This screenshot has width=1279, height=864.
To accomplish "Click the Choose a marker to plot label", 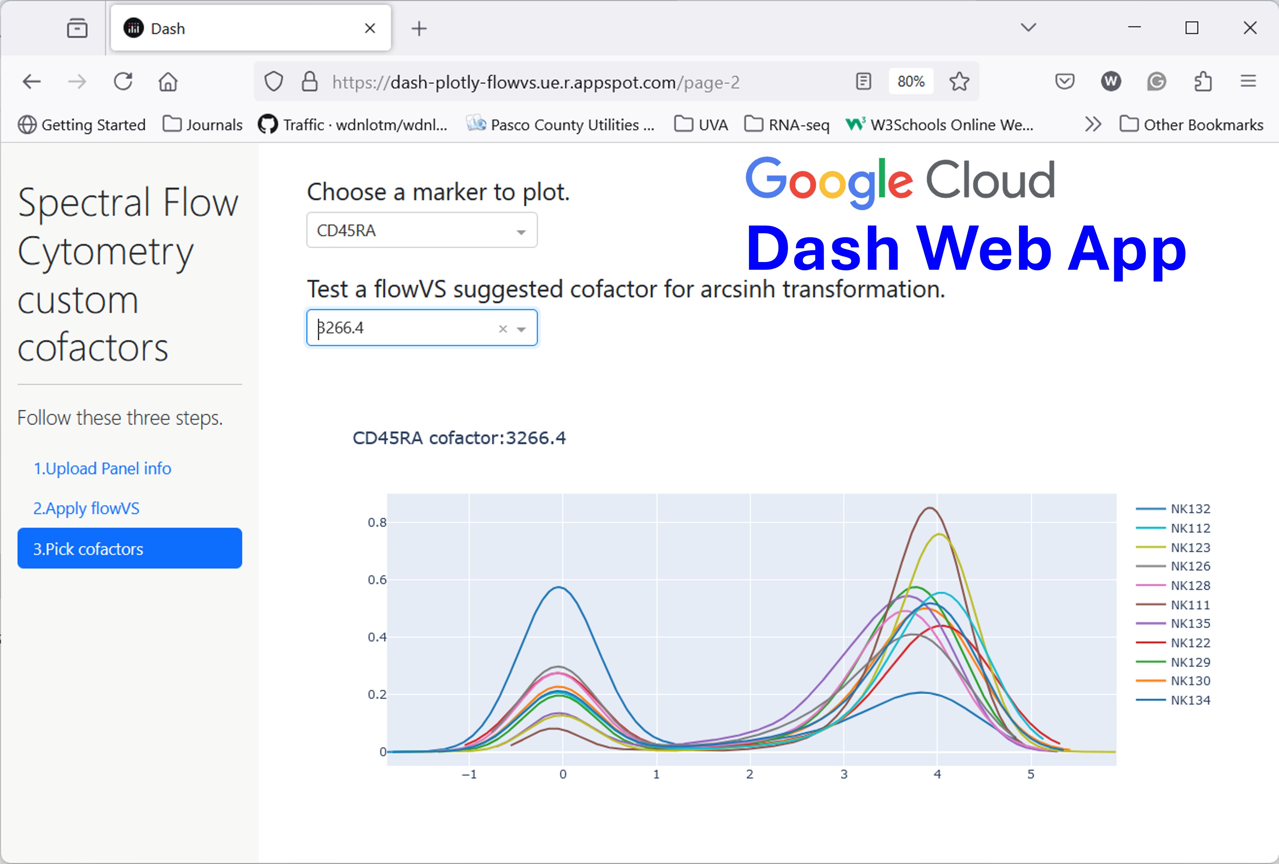I will click(438, 192).
